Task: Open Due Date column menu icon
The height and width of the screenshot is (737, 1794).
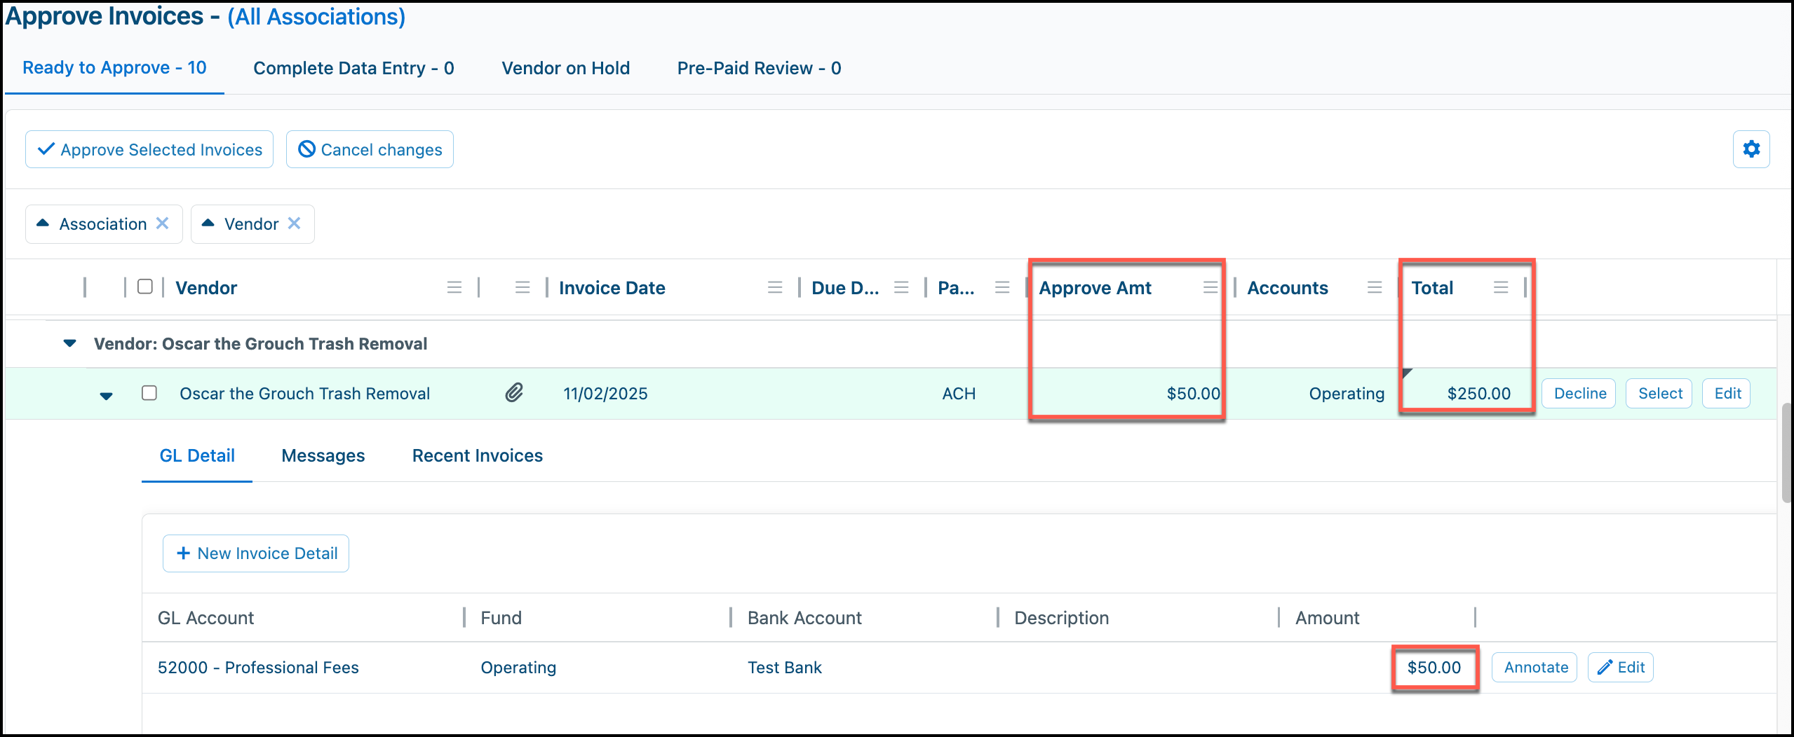Action: tap(901, 288)
